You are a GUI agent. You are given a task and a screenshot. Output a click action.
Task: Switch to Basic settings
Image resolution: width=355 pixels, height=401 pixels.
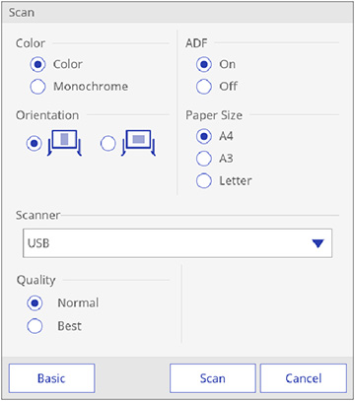pos(51,378)
